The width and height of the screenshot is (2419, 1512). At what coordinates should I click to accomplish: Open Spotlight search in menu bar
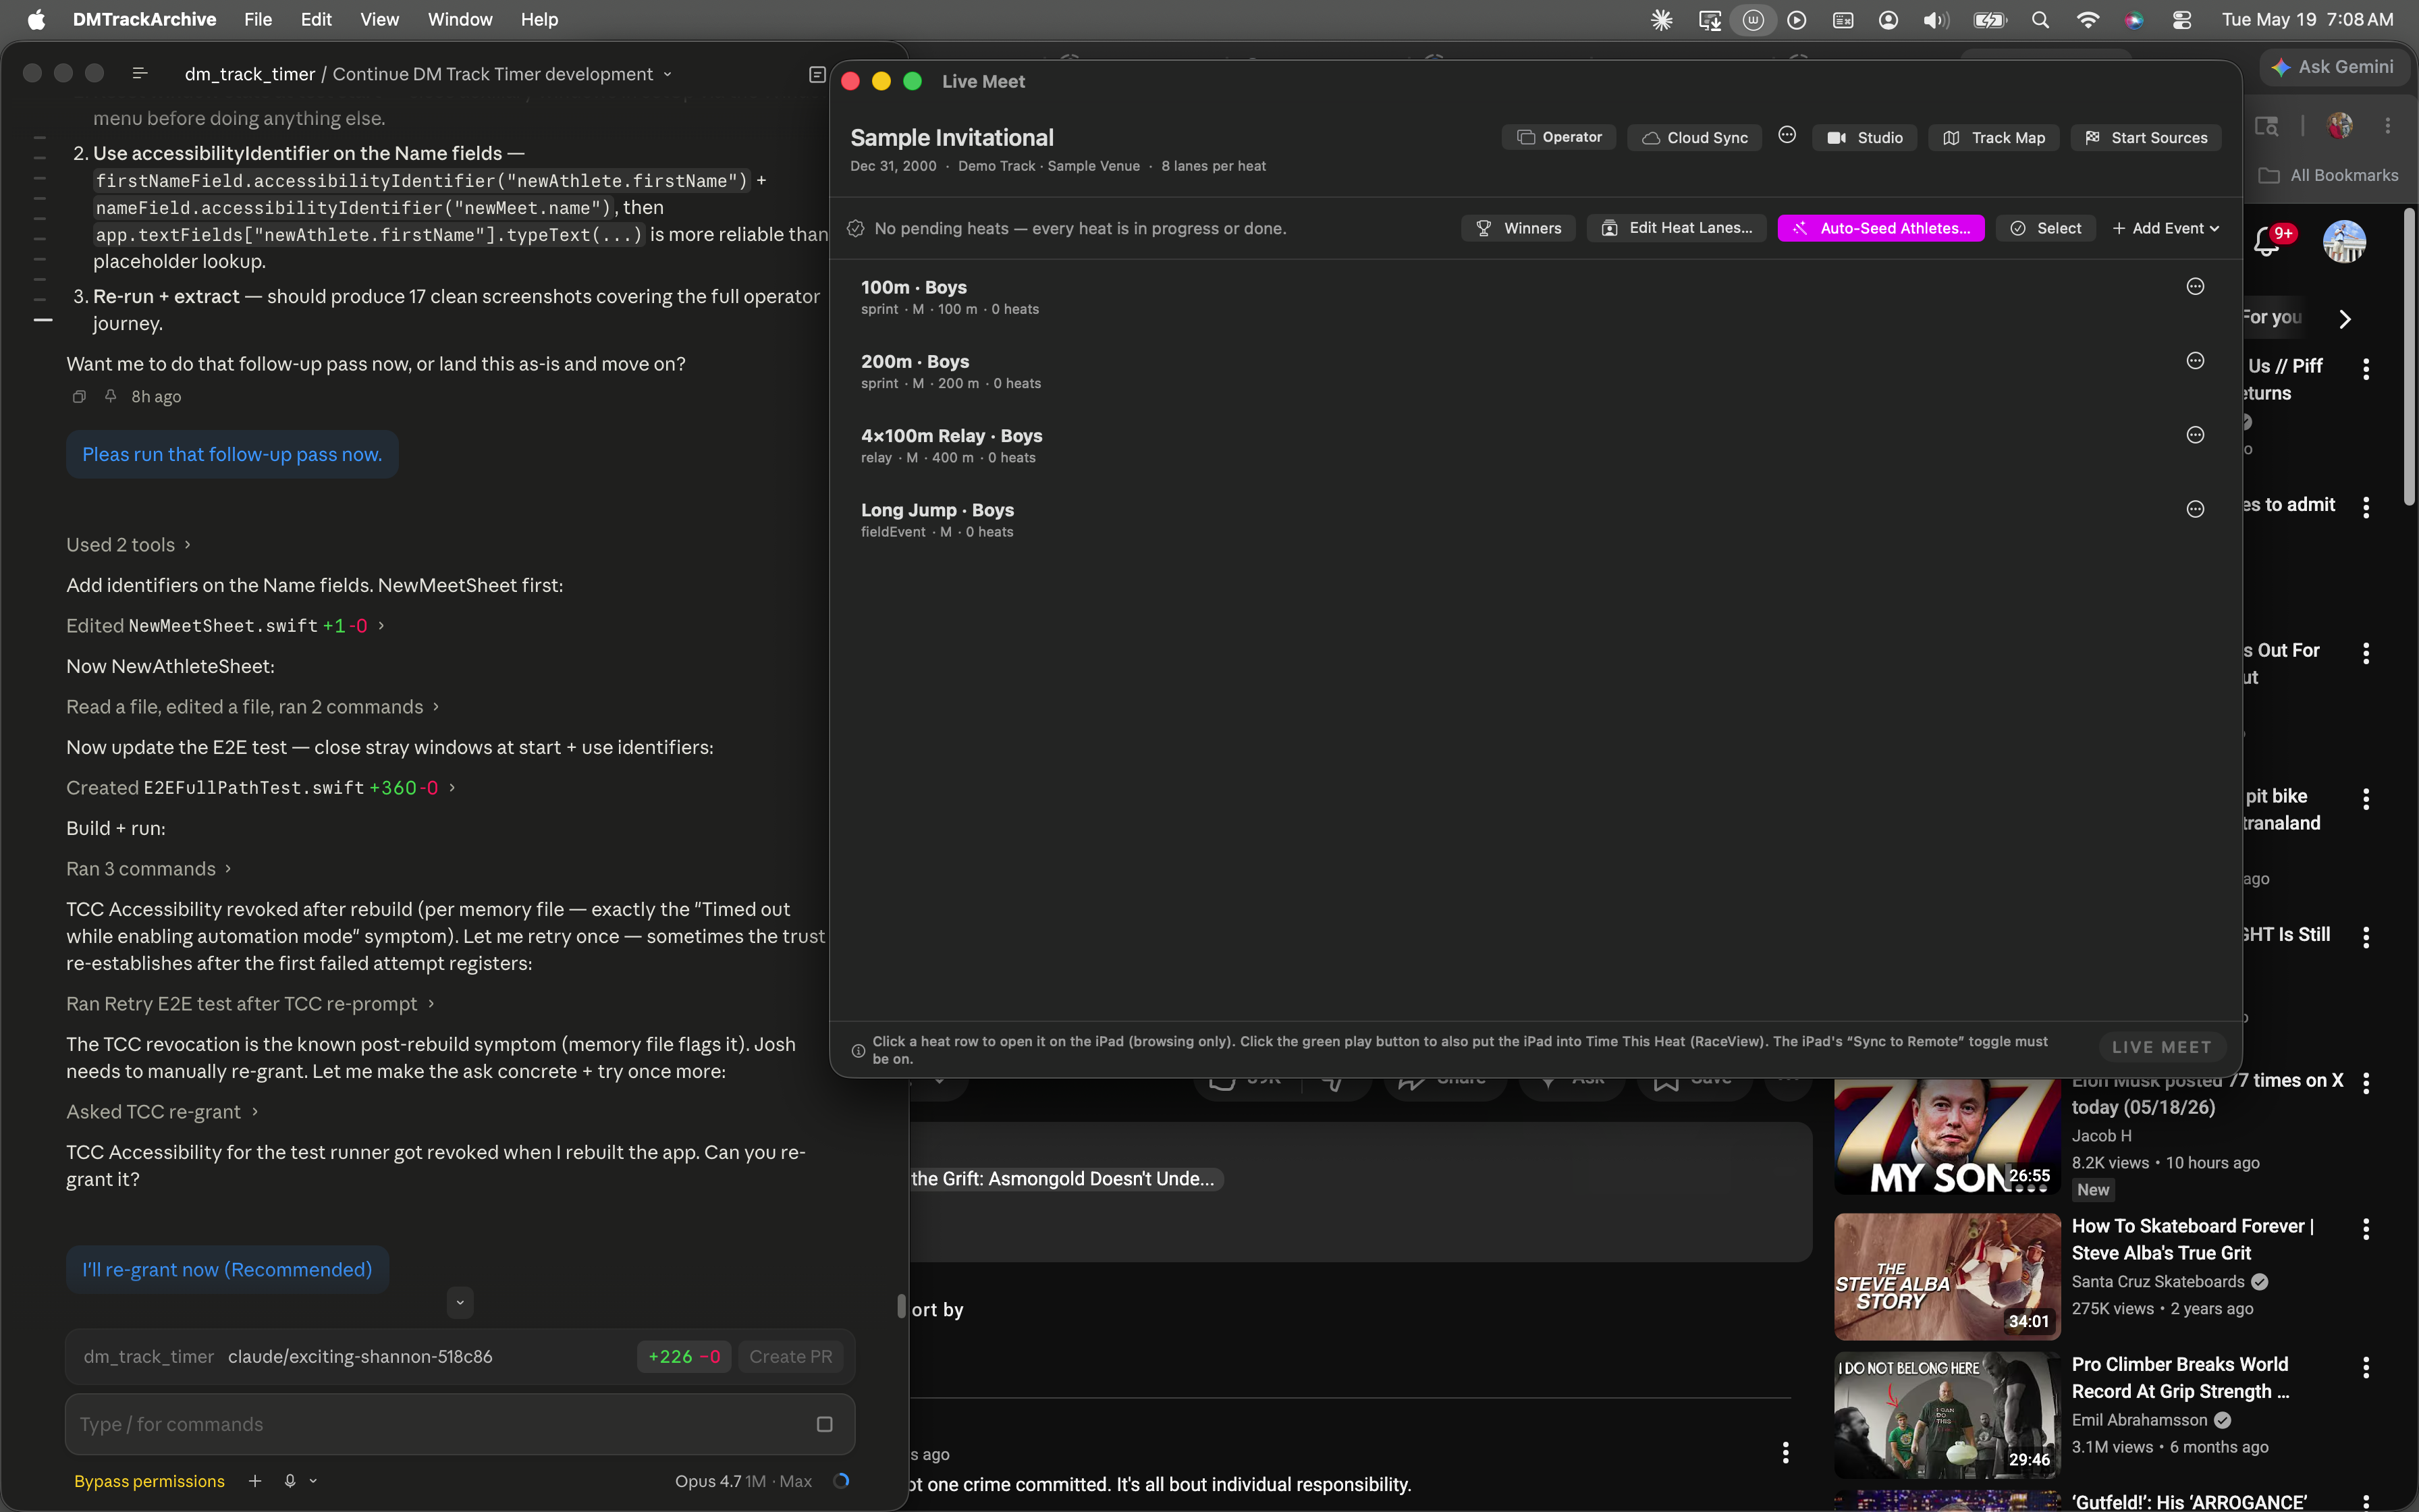coord(2040,19)
